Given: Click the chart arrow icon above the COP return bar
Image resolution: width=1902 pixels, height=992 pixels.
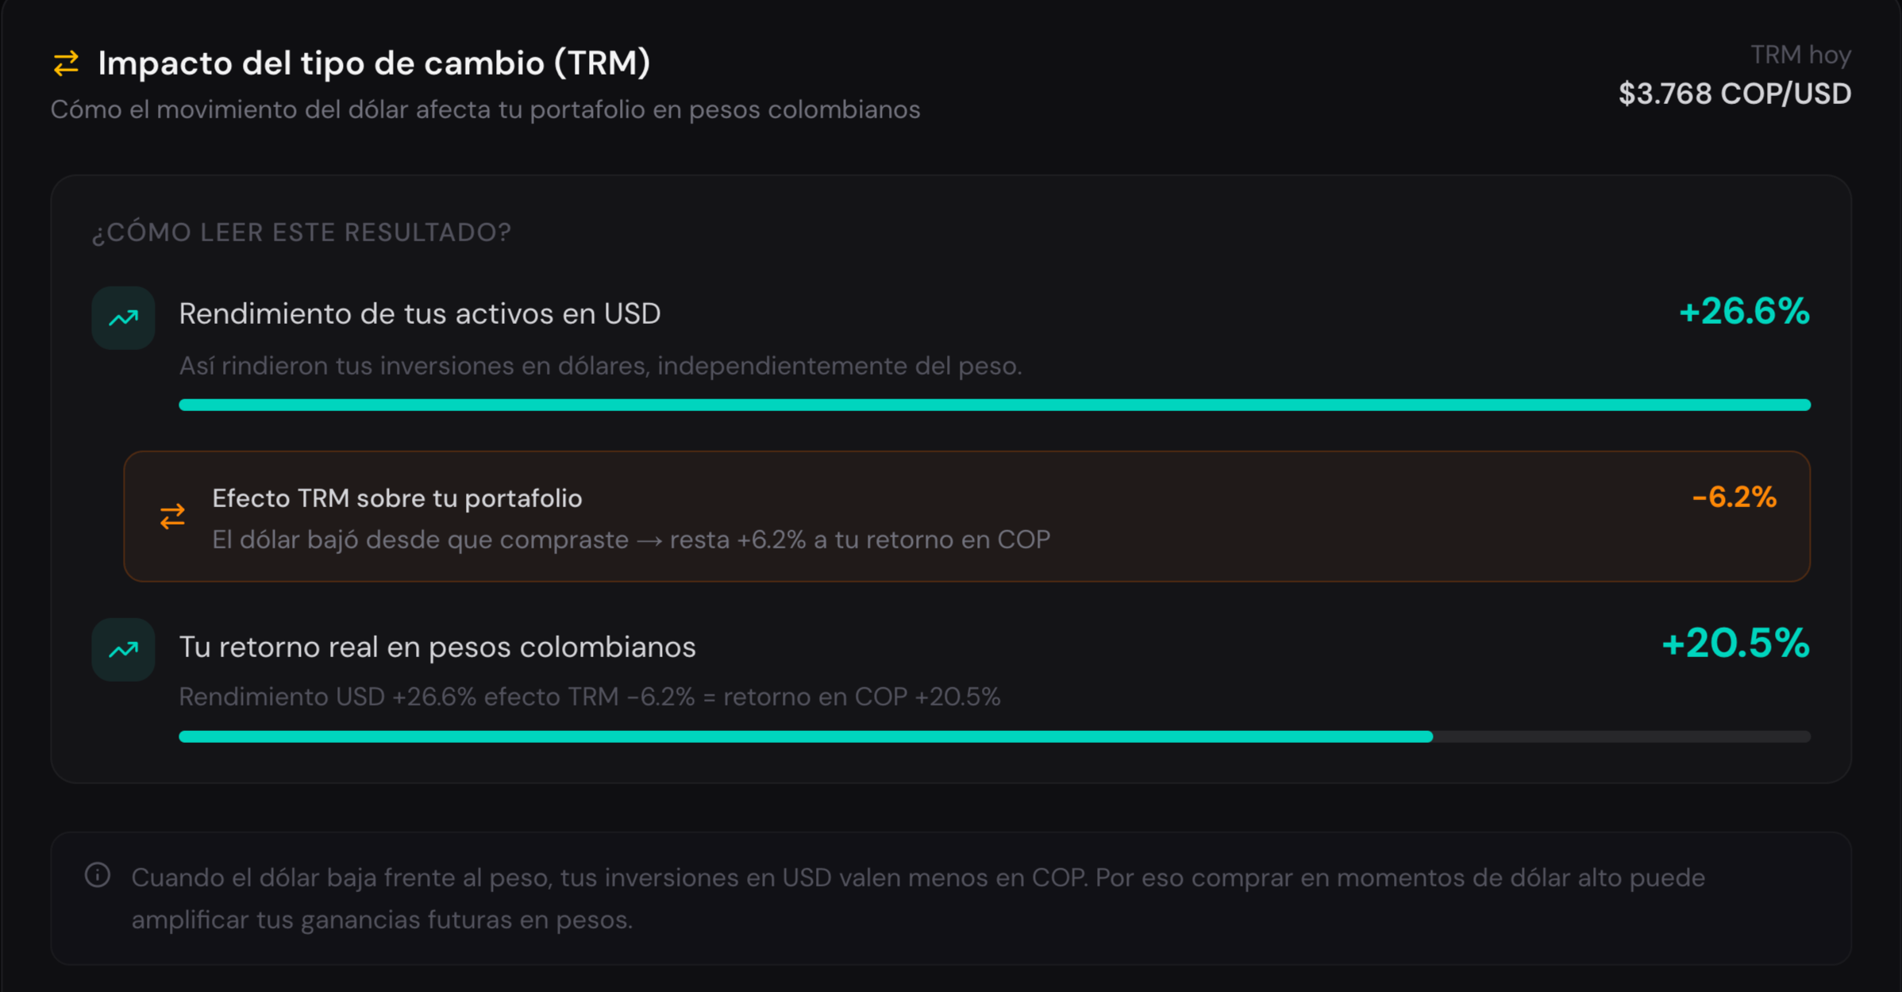Looking at the screenshot, I should click(x=123, y=650).
